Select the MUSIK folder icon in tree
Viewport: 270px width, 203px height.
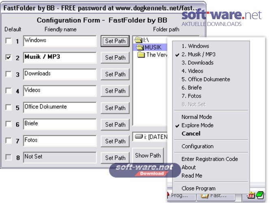pos(140,47)
